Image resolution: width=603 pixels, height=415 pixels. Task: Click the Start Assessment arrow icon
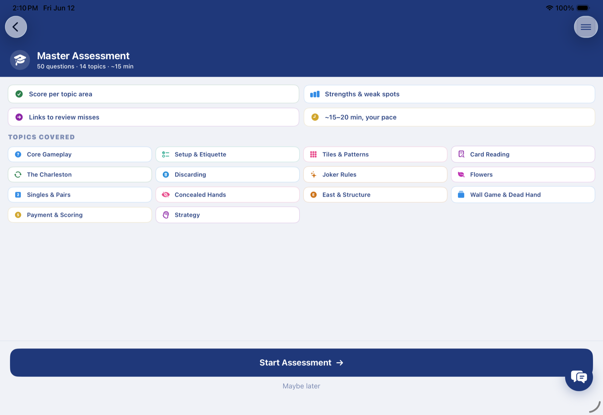[x=340, y=363]
